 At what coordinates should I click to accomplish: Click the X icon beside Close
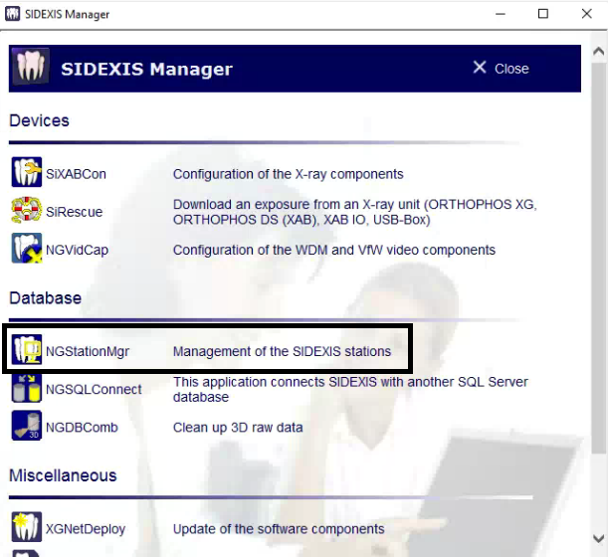point(480,67)
